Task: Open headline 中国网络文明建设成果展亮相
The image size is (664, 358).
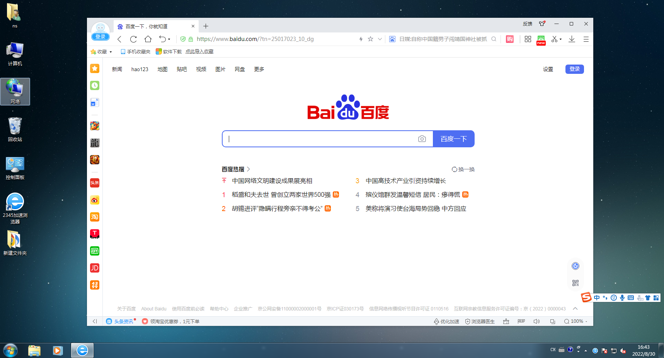Action: coord(272,181)
